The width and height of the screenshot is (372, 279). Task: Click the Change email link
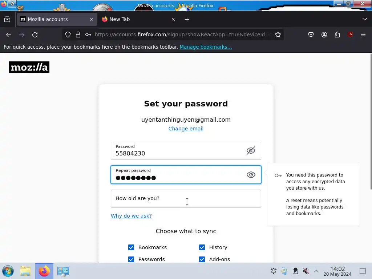point(186,129)
